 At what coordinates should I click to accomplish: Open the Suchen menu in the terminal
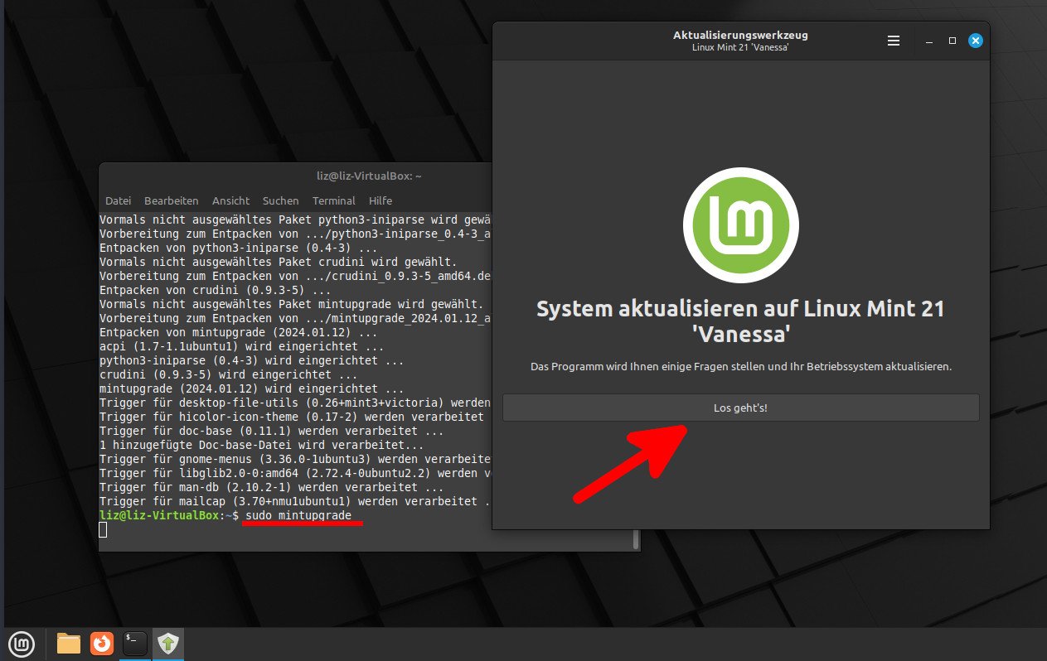pos(280,200)
